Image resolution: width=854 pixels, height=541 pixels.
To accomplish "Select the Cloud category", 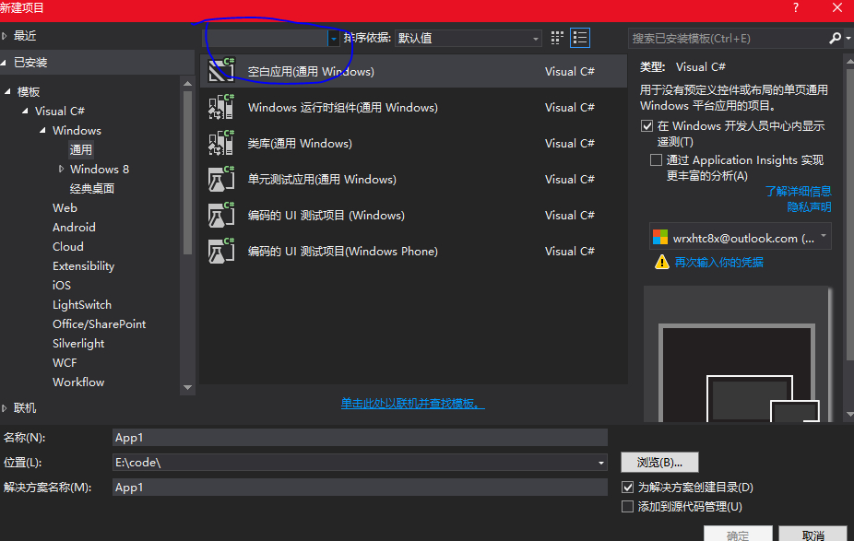I will pos(68,247).
